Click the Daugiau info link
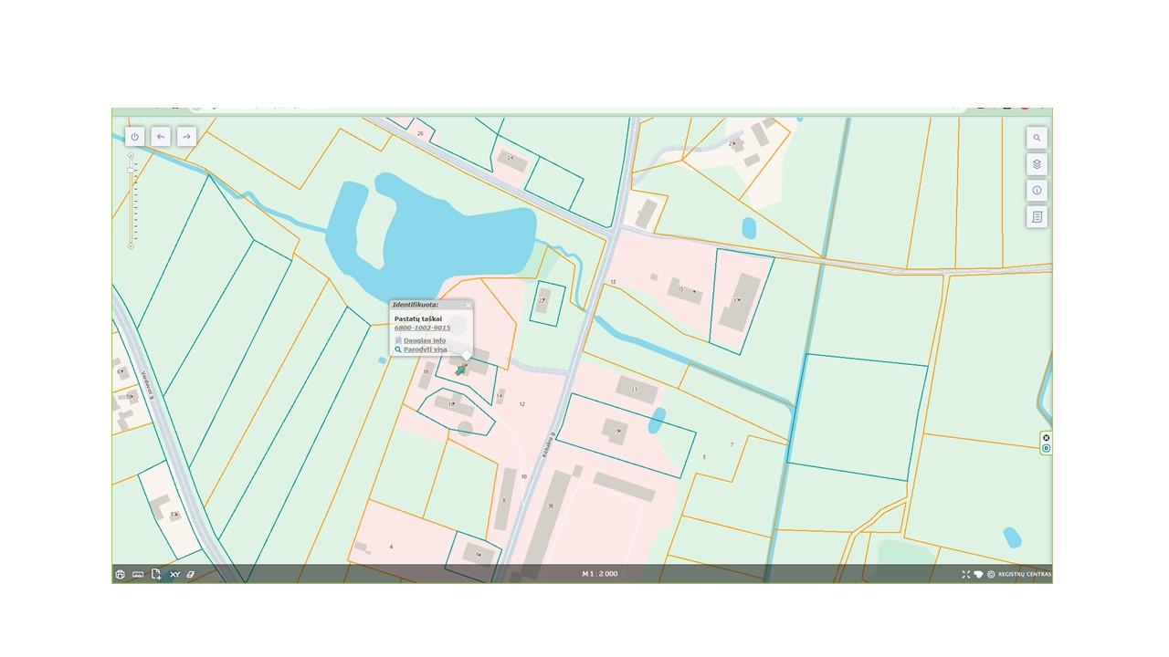 pos(425,340)
